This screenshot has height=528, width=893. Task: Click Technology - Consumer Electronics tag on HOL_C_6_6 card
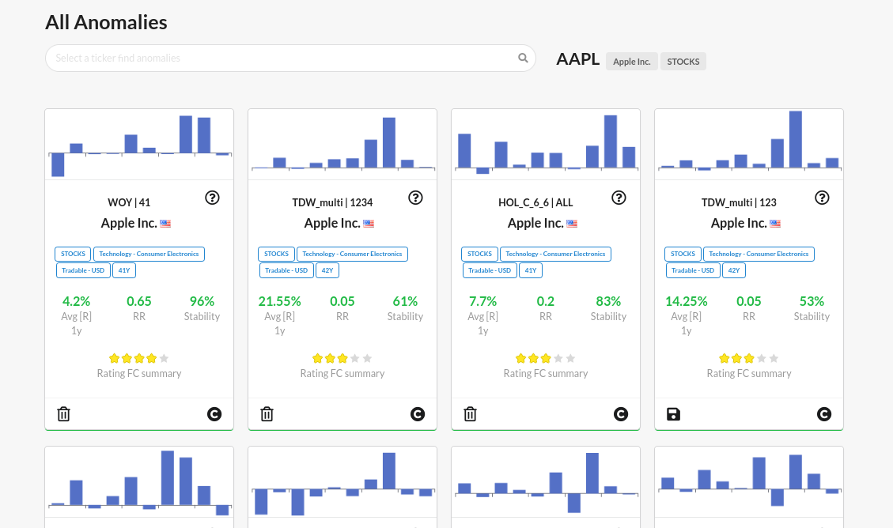pyautogui.click(x=555, y=254)
